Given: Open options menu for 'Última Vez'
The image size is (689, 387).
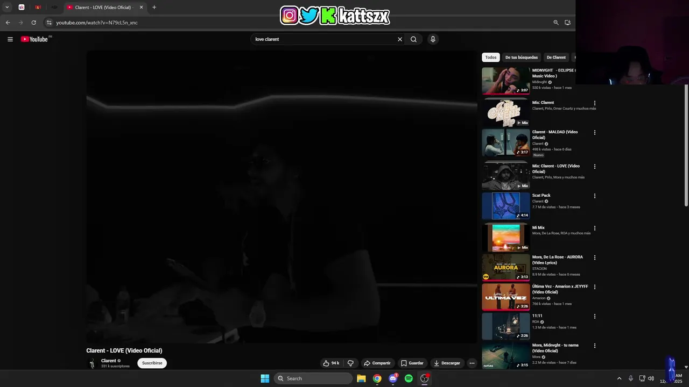Looking at the screenshot, I should [x=595, y=287].
